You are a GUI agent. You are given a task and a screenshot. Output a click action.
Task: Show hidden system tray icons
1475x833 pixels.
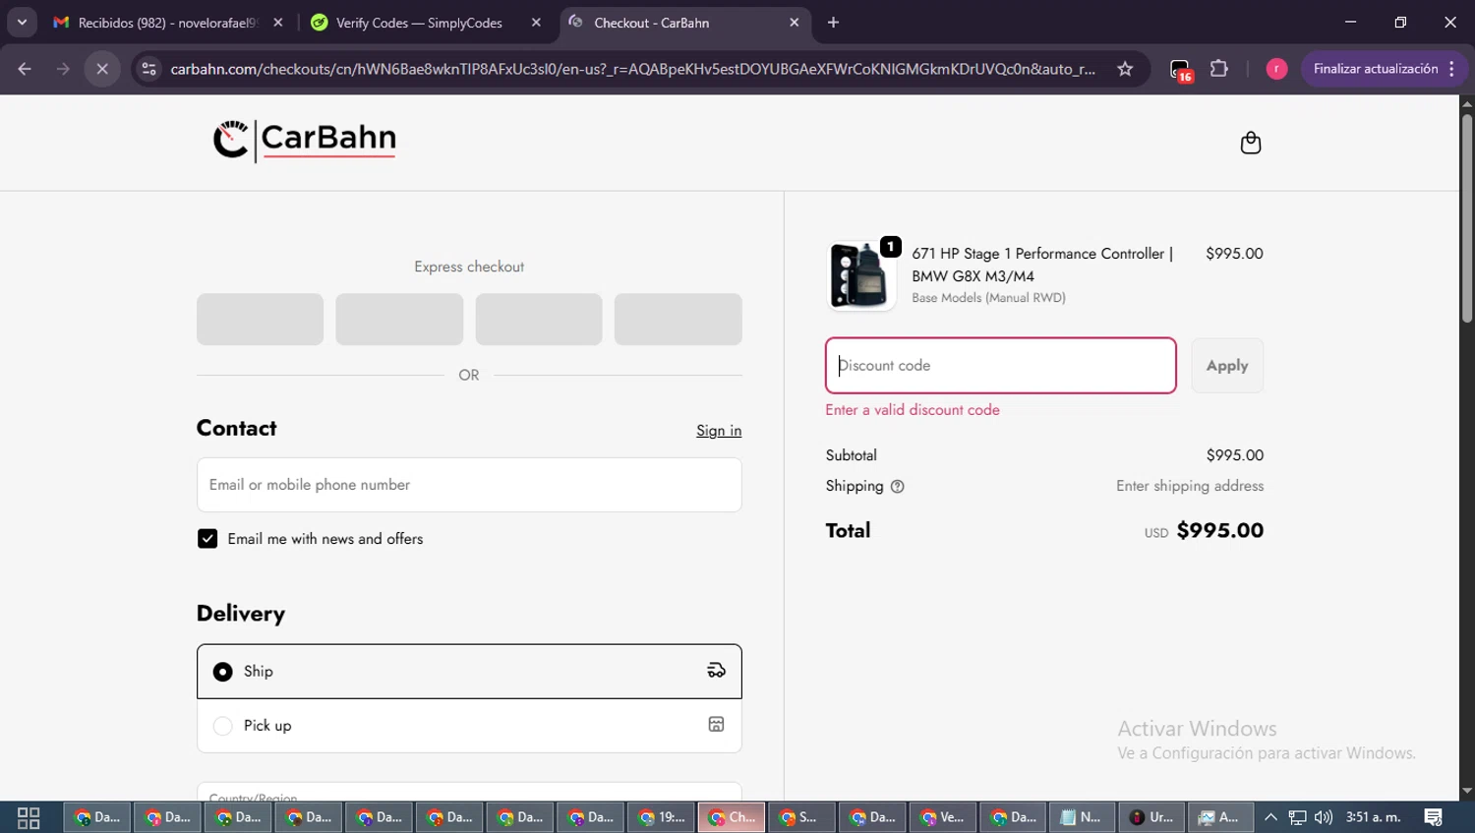pyautogui.click(x=1270, y=817)
